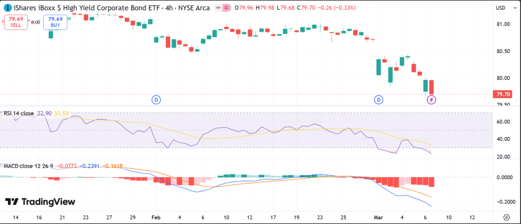The image size is (521, 224).
Task: Click the C79.70 close value in header
Action: click(x=307, y=8)
